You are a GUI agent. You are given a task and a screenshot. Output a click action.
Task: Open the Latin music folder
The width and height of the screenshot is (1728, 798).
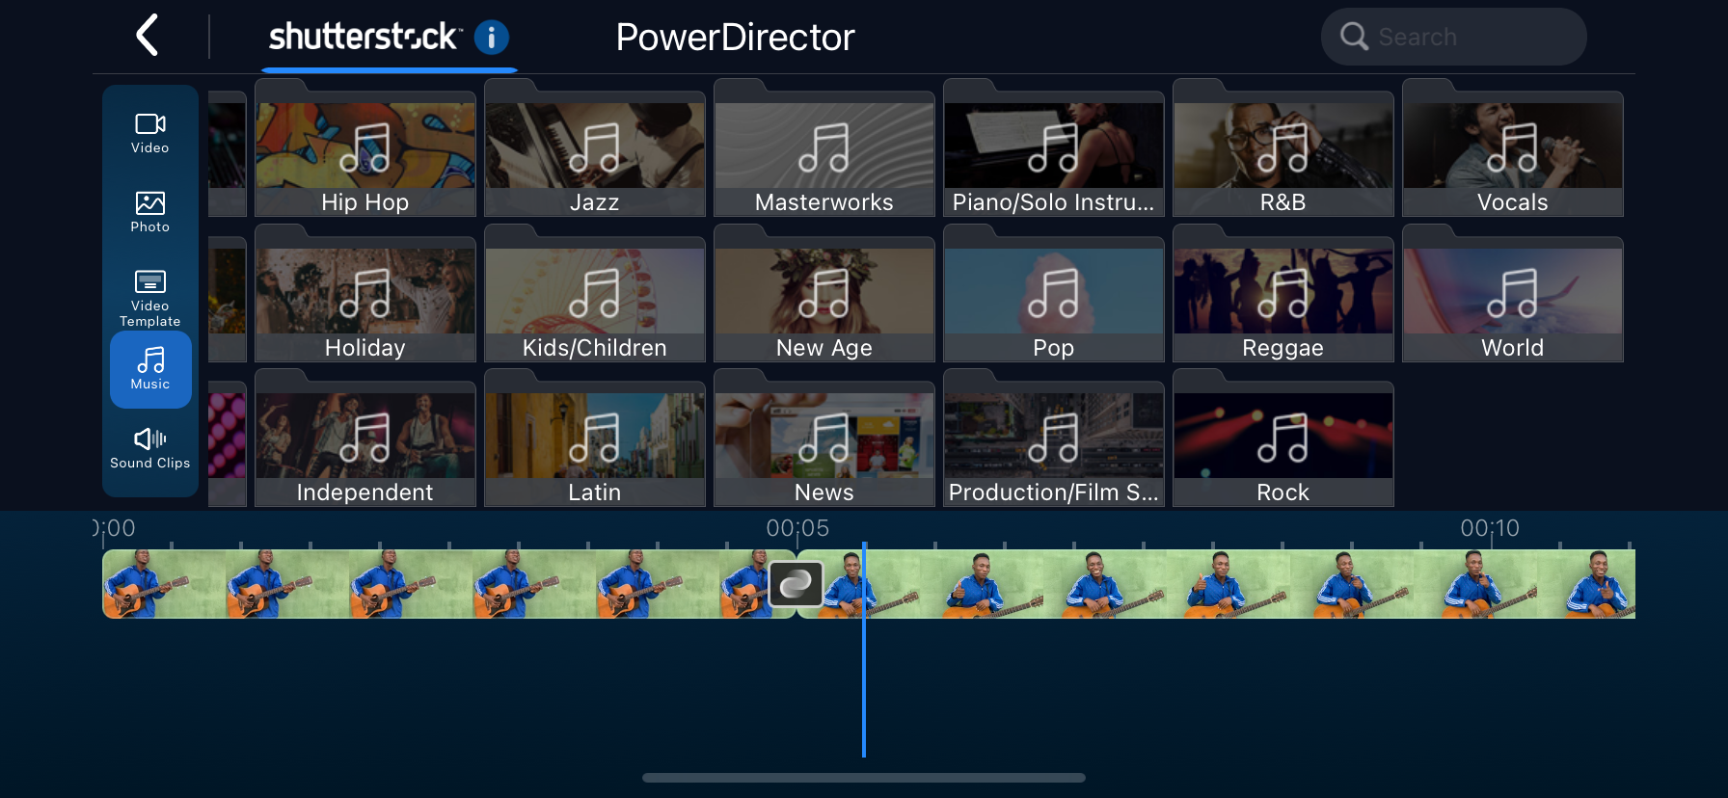pyautogui.click(x=595, y=438)
